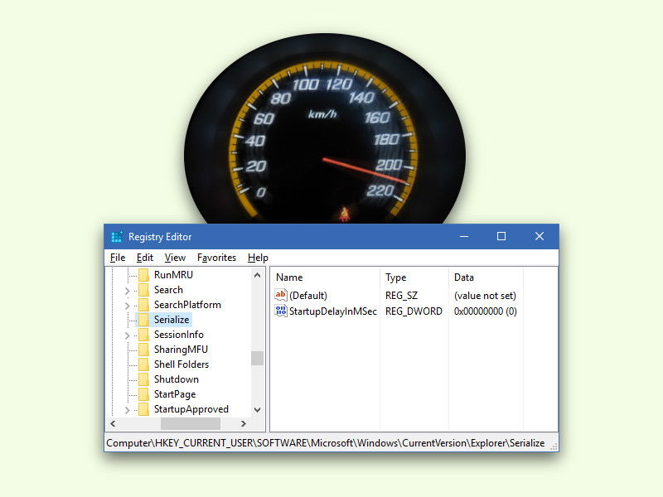Click the SharingMFU folder icon
The image size is (663, 497).
[143, 350]
